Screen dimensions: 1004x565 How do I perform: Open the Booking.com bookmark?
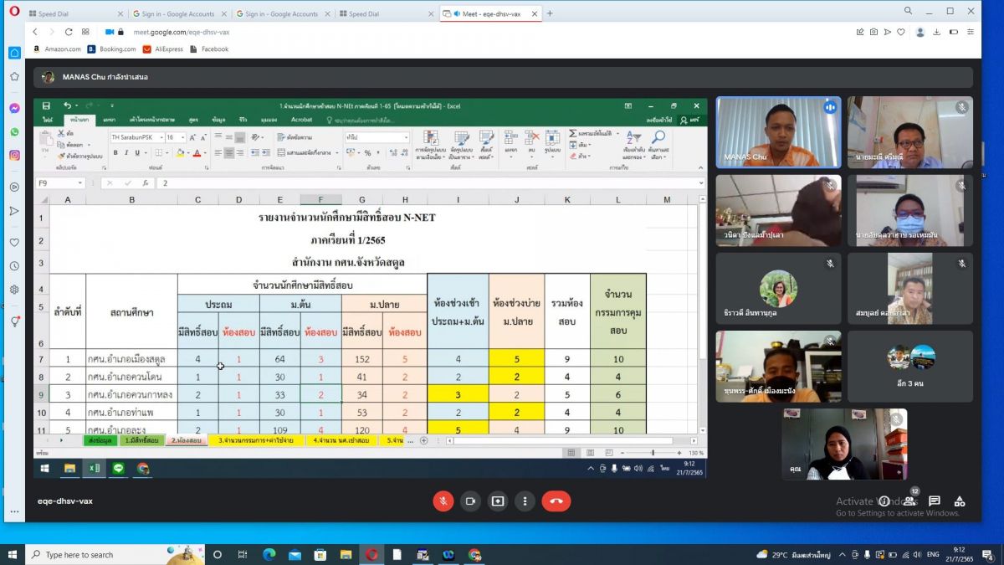[117, 49]
